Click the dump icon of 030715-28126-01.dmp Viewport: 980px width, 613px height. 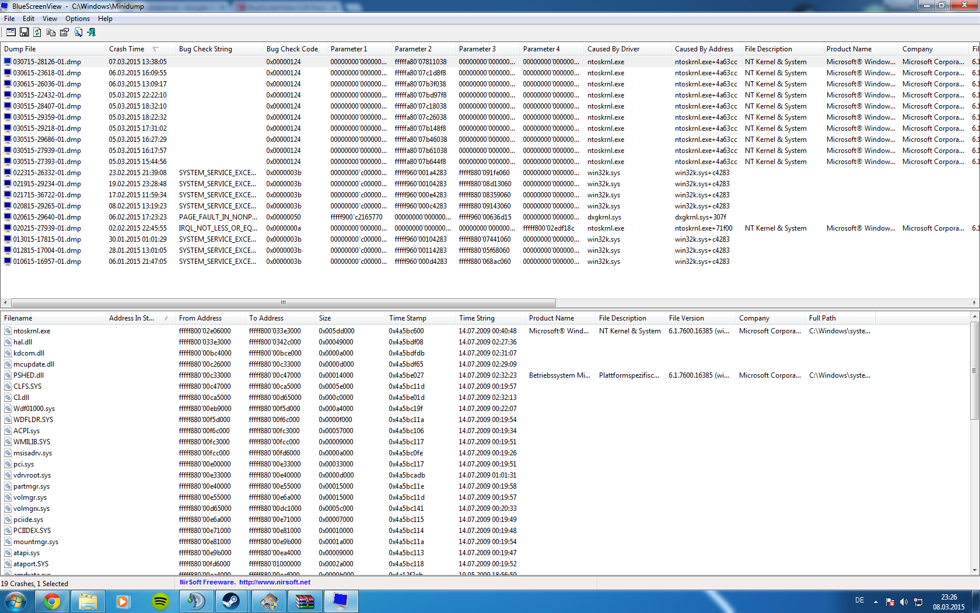coord(8,61)
